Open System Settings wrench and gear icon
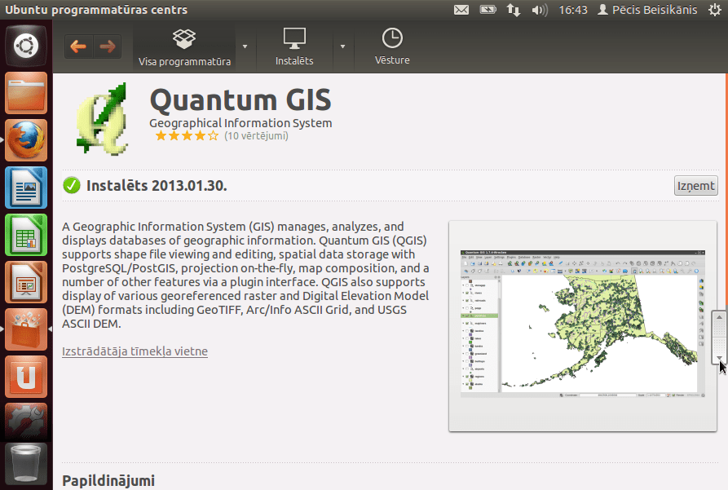The width and height of the screenshot is (728, 490). [26, 422]
